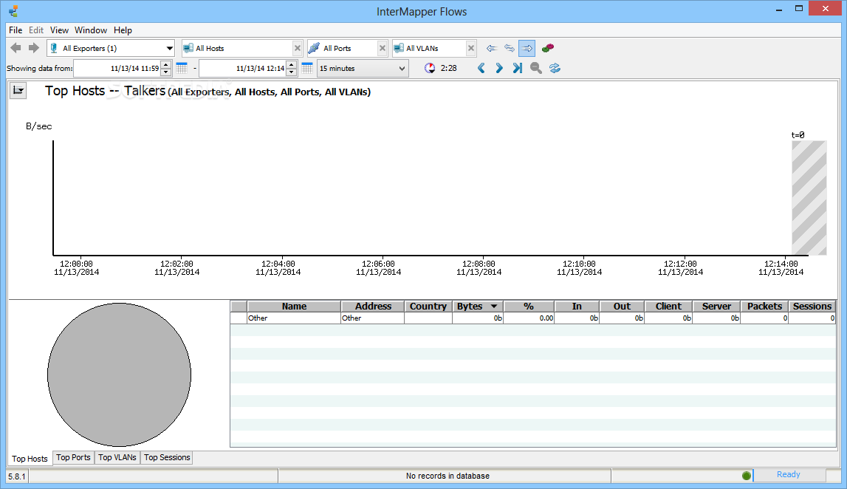The image size is (847, 489).
Task: Sort the table by the Sessions column
Action: (812, 307)
